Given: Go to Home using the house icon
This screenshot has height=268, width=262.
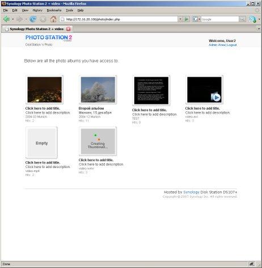Looking at the screenshot, I should coord(53,19).
